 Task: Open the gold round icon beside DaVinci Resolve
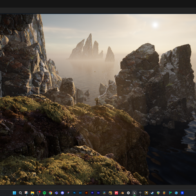point(110,193)
